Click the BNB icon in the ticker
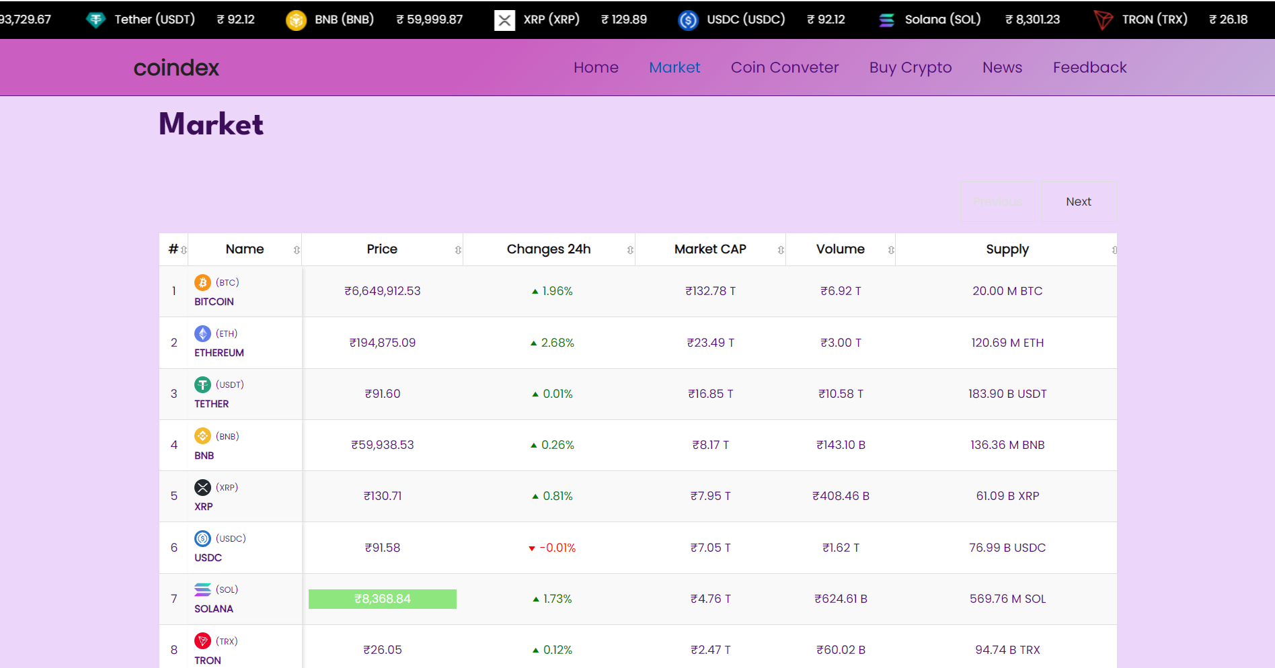The width and height of the screenshot is (1275, 668). click(296, 20)
